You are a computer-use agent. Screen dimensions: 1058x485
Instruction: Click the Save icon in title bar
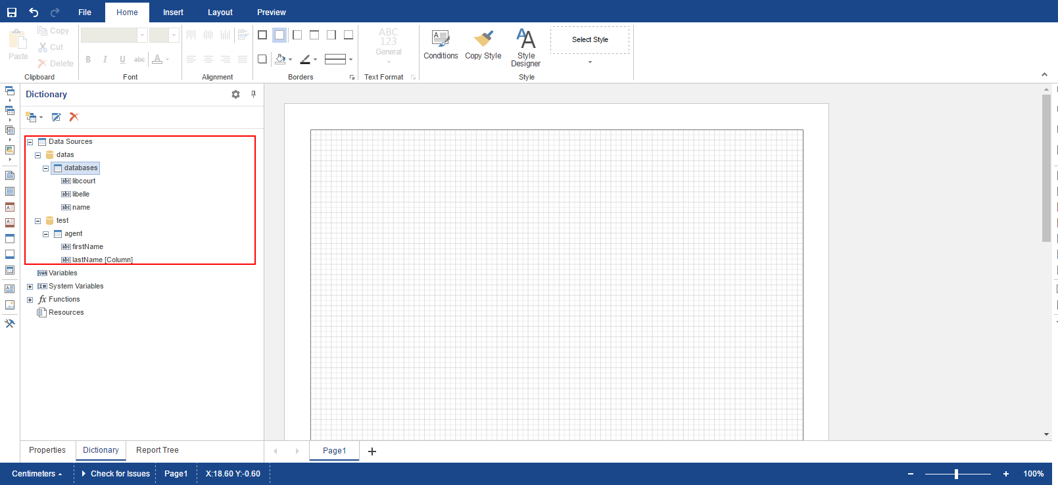[12, 12]
